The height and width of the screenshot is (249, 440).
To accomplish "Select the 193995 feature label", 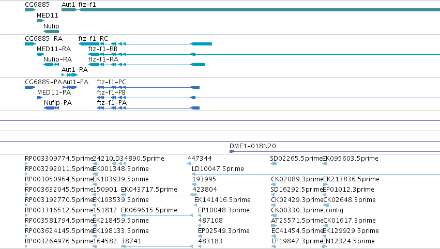I will click(204, 179).
